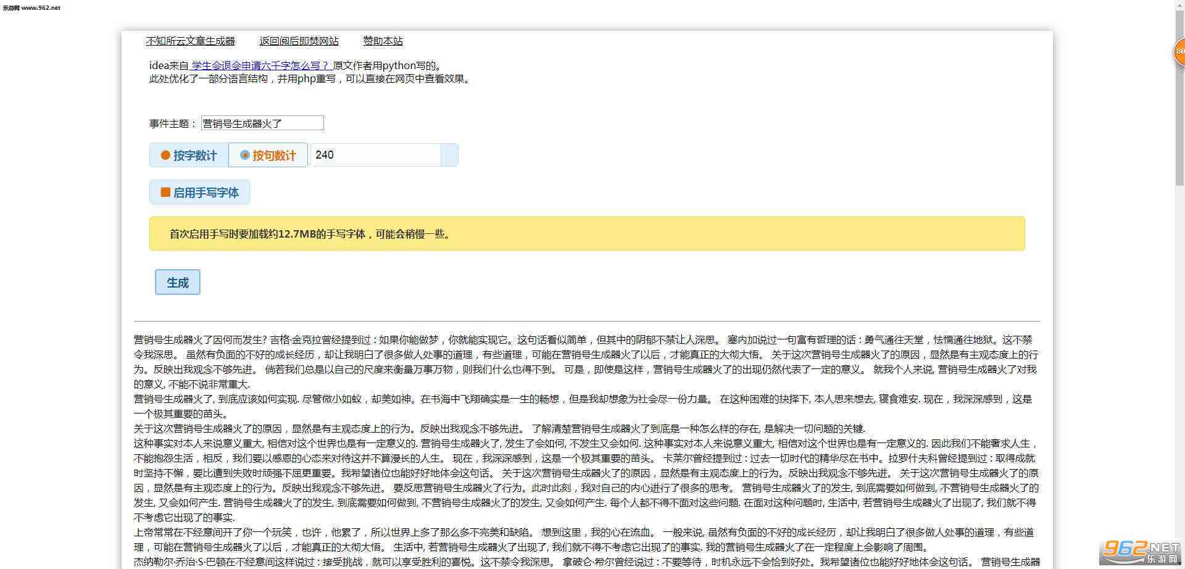Click the label 事件主题：
1185x569 pixels.
[173, 123]
